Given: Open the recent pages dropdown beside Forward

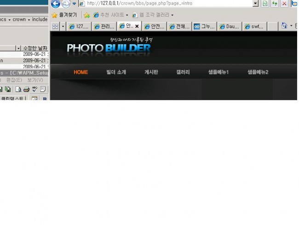Looking at the screenshot, I should coord(74,4).
